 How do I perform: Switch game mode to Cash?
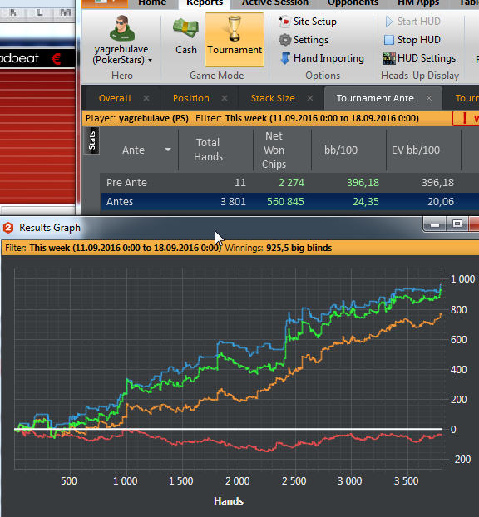186,37
